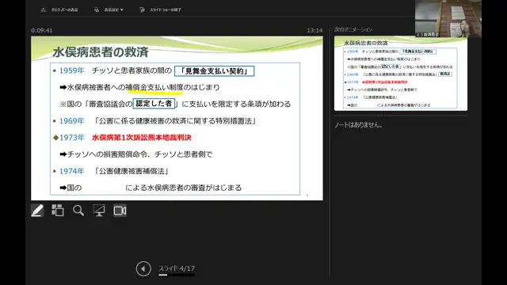507x285 pixels.
Task: Click the slide title 水俣病患者の救済
Action: pos(101,52)
